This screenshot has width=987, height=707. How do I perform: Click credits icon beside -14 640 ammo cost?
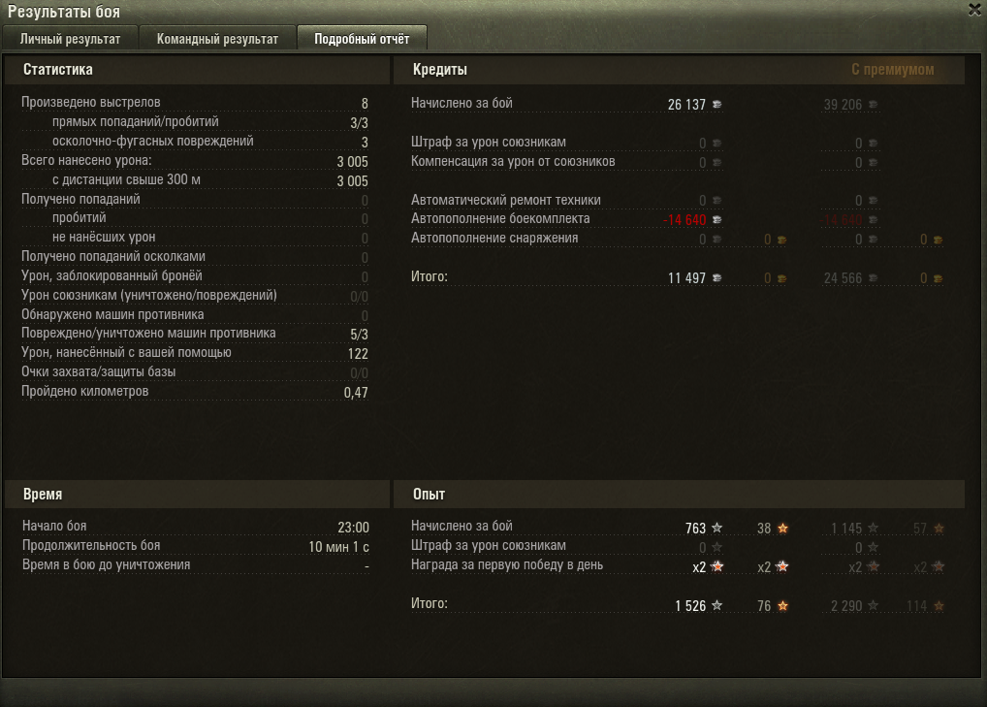tap(716, 220)
